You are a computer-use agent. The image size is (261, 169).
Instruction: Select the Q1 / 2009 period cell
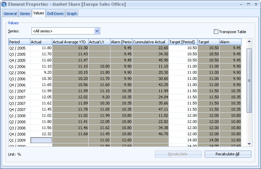pos(19,140)
